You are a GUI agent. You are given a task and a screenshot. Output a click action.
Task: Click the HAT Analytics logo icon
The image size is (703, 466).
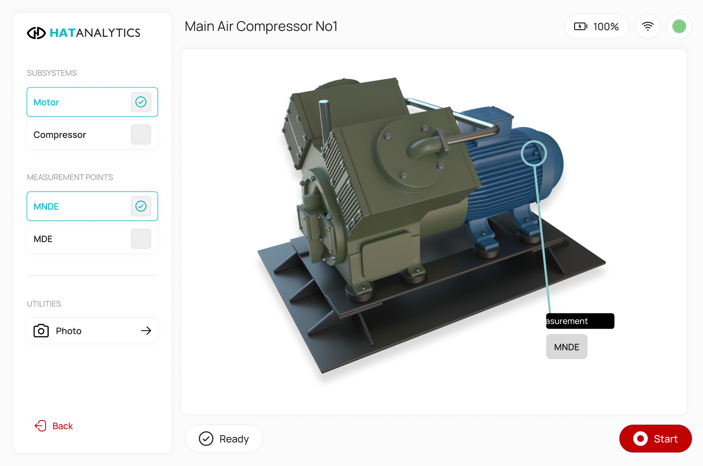point(36,33)
